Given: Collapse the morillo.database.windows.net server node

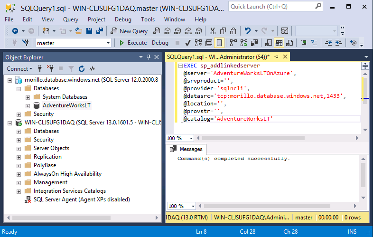Looking at the screenshot, I should tap(10, 80).
